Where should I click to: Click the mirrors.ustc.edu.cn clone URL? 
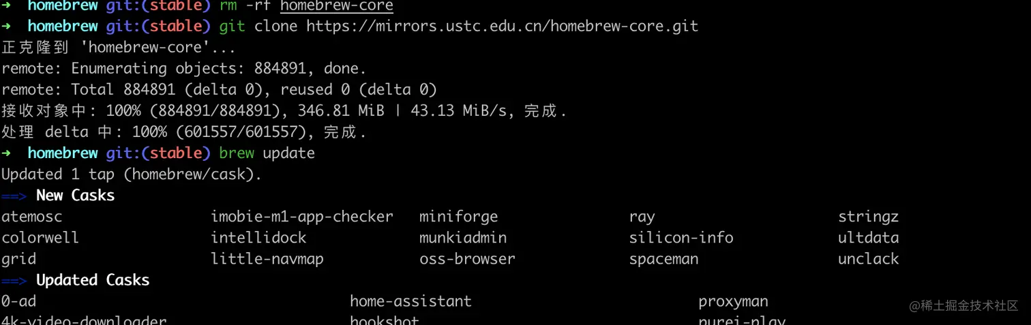click(x=502, y=27)
